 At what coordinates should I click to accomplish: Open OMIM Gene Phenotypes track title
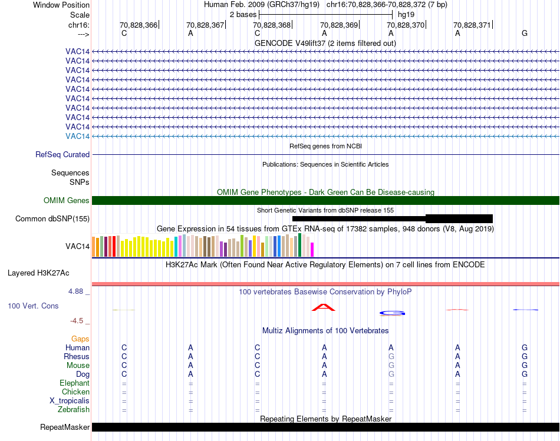325,192
